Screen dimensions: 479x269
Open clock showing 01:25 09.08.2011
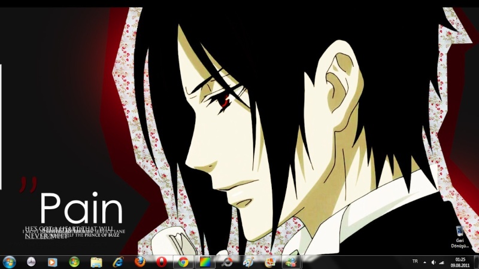click(x=460, y=262)
